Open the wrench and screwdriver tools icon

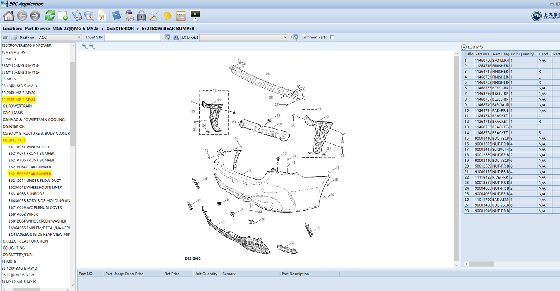click(x=154, y=15)
